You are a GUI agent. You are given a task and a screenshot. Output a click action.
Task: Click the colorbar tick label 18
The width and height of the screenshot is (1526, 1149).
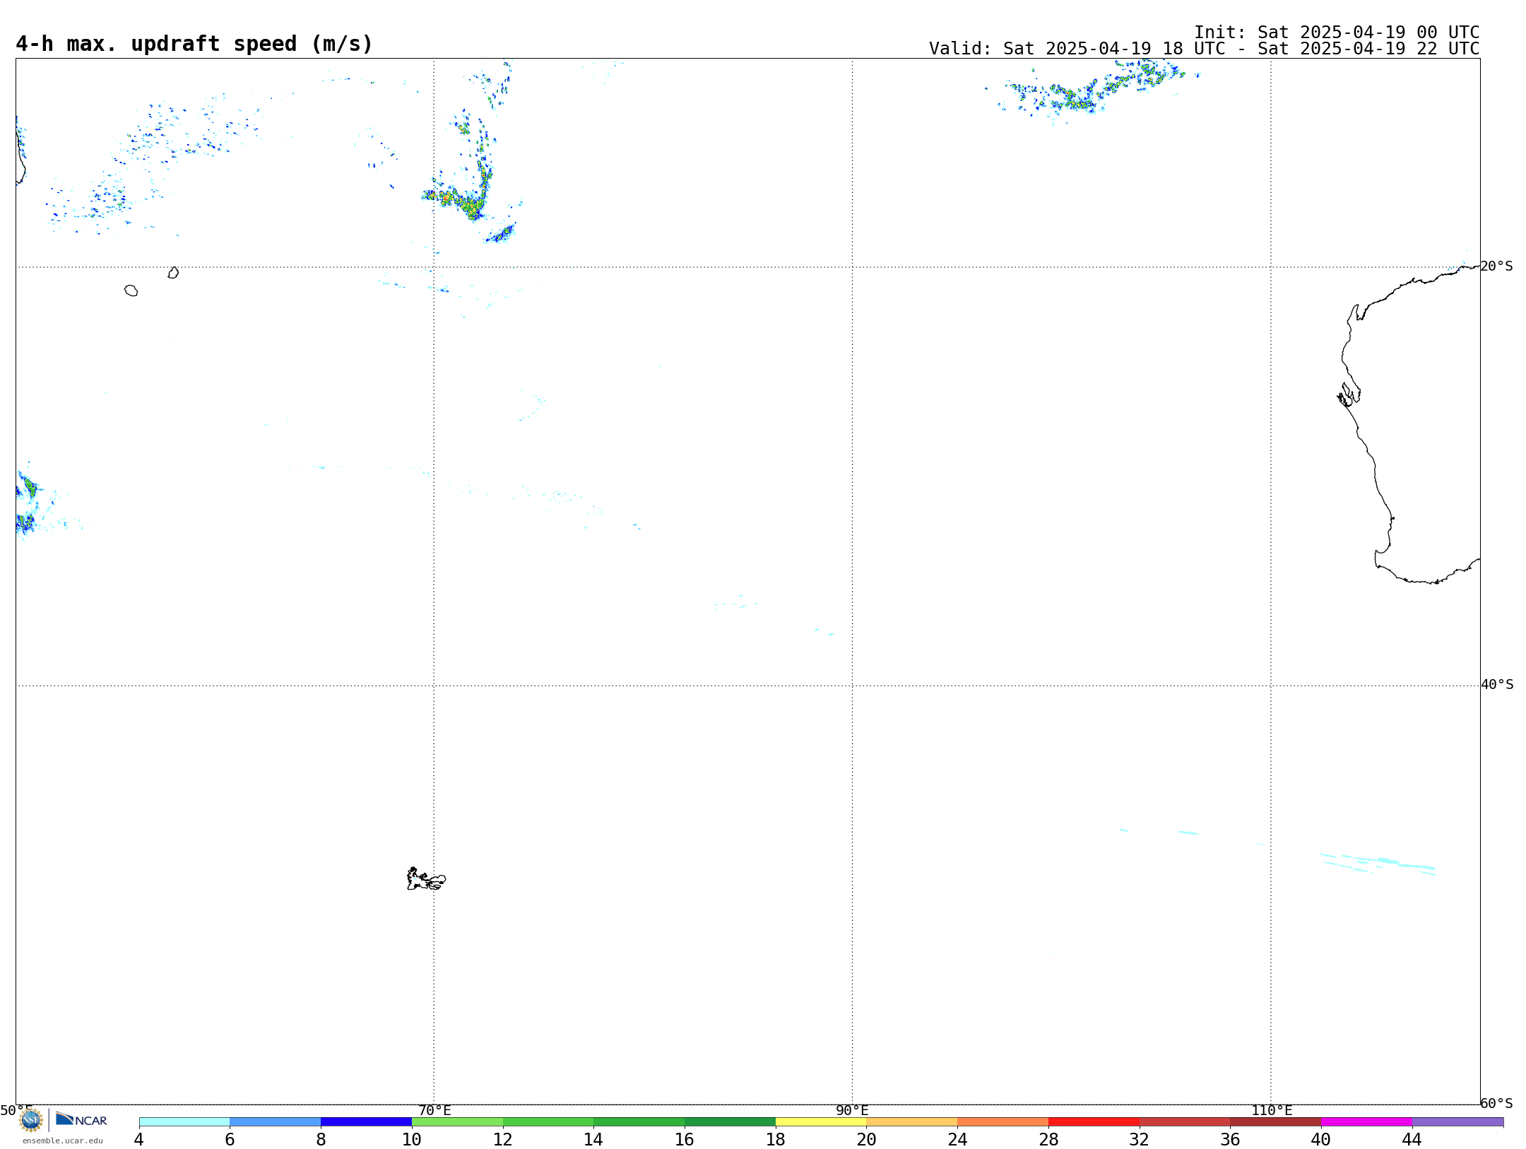point(776,1139)
